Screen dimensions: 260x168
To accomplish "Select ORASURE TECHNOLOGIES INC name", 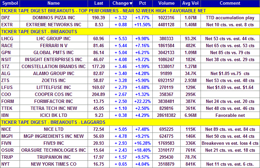I will point(54,150).
